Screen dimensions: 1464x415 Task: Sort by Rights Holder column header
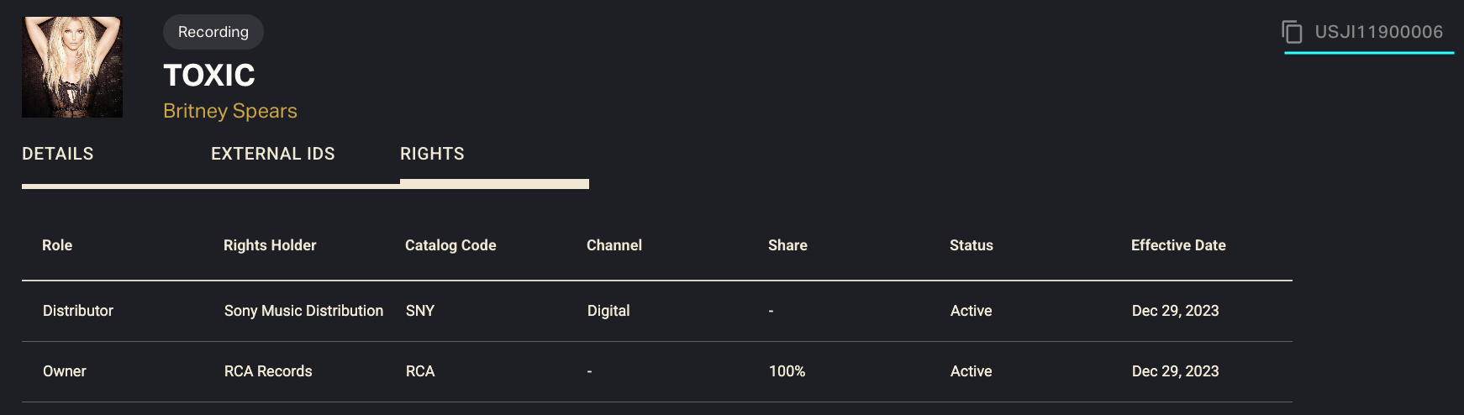[x=270, y=245]
